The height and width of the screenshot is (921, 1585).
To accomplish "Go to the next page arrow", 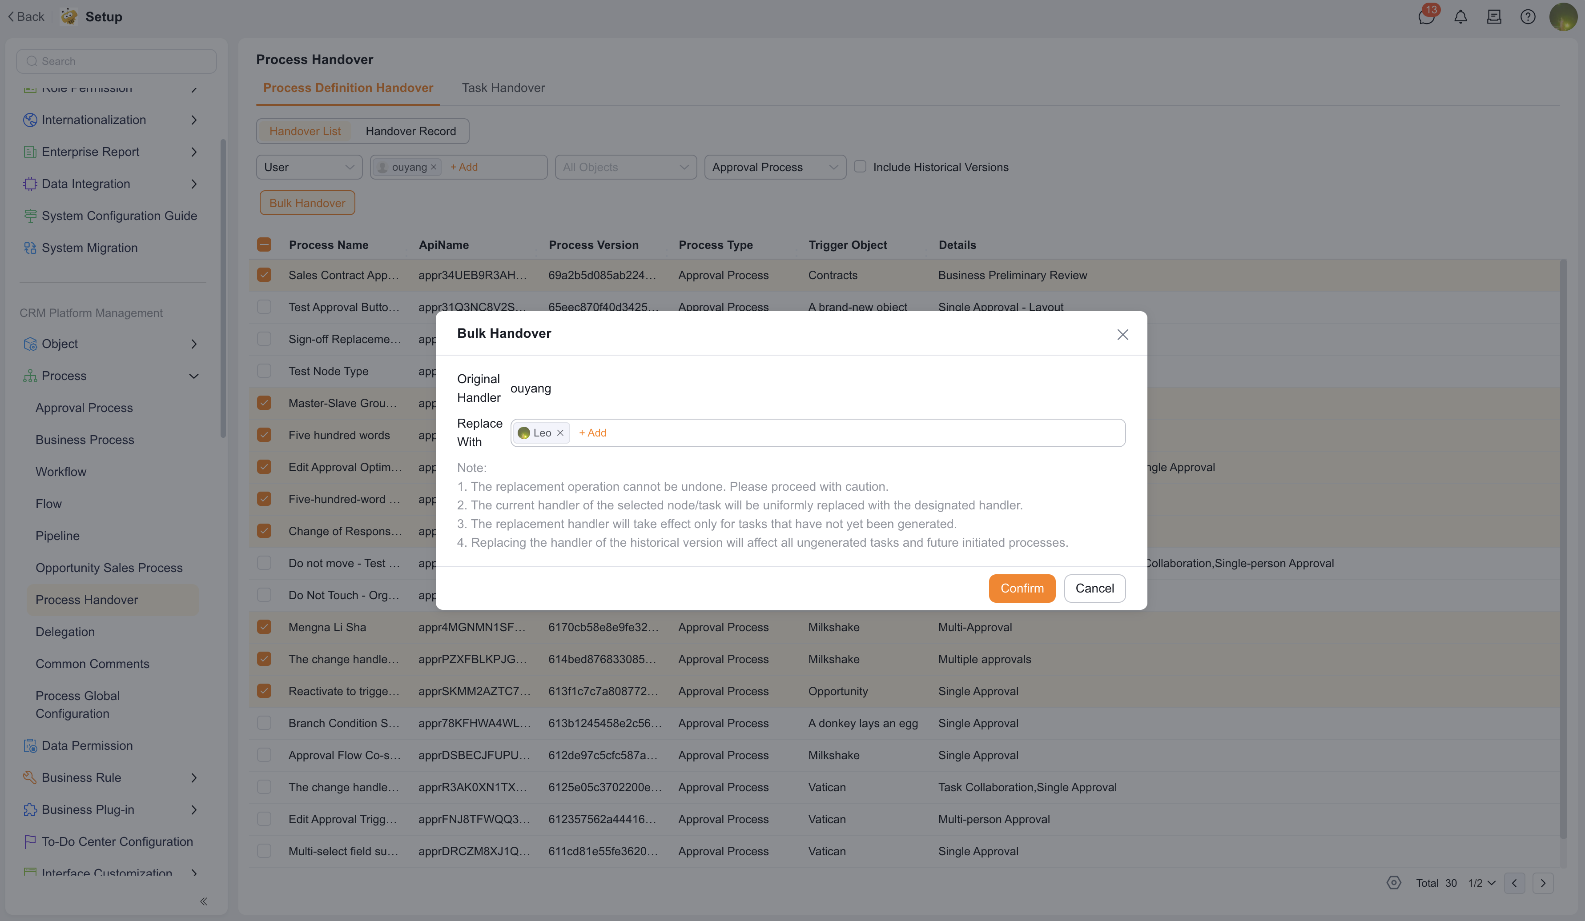I will coord(1543,883).
